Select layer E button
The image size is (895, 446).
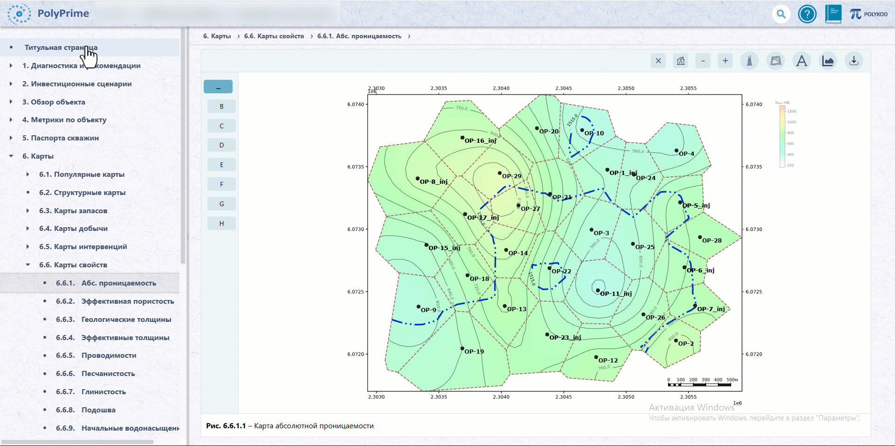(x=221, y=165)
